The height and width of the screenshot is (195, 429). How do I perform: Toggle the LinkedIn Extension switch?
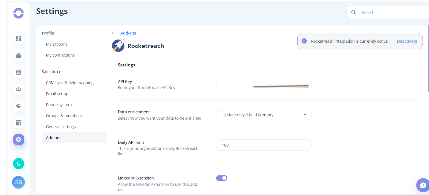222,178
